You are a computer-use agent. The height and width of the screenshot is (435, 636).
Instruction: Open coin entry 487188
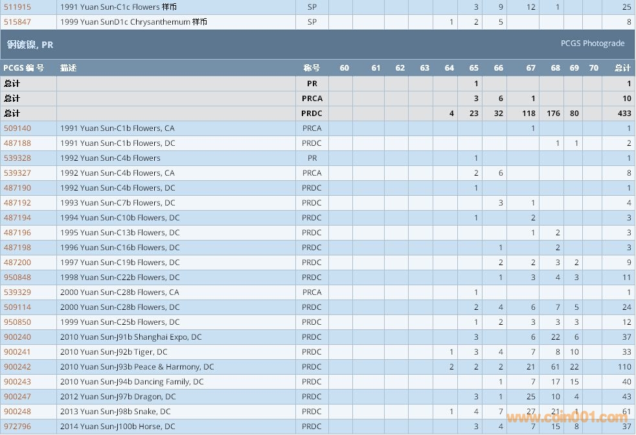pos(17,143)
